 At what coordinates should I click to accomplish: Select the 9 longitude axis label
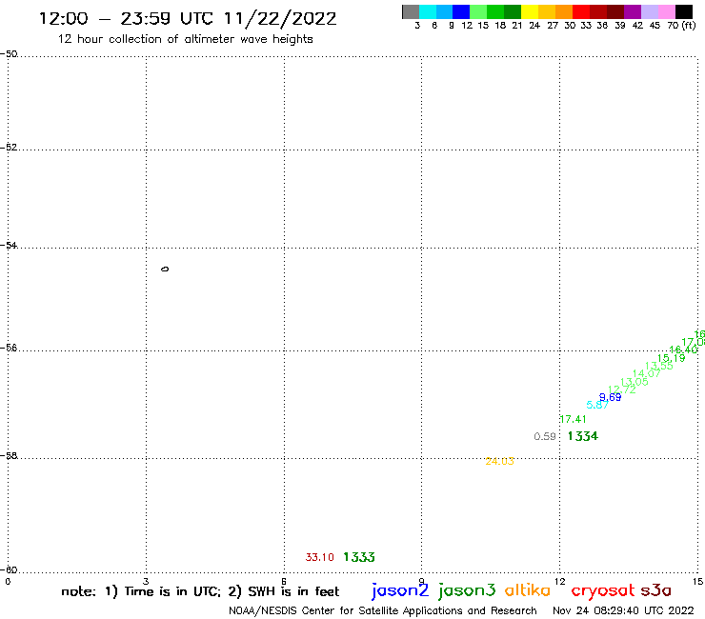click(421, 582)
